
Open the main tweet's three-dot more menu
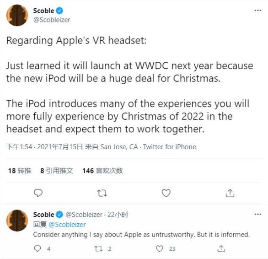(x=258, y=11)
